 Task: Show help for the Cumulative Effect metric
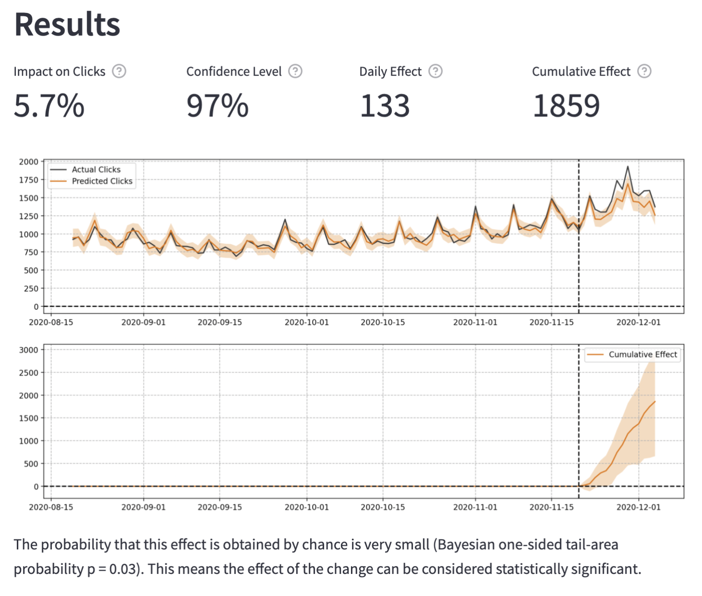coord(644,71)
